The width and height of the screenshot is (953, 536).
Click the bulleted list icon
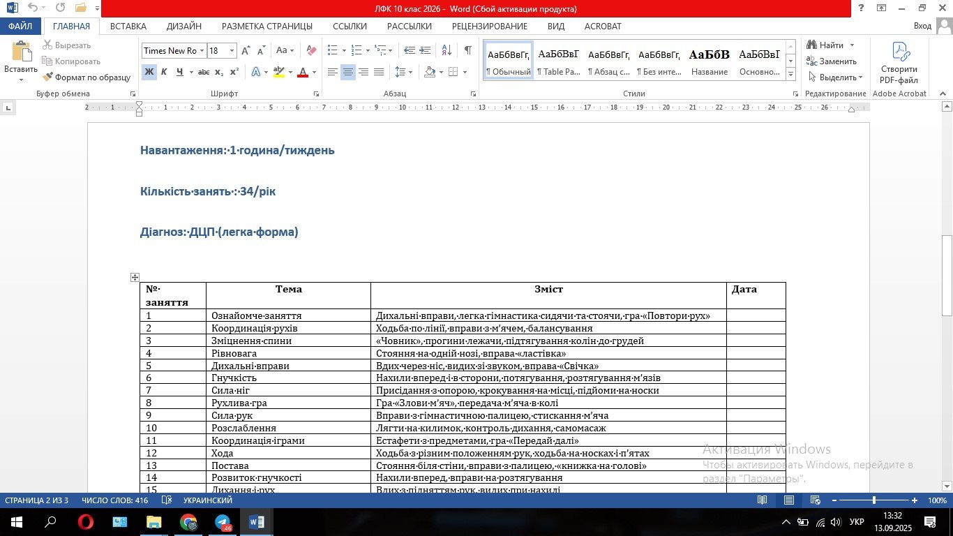pyautogui.click(x=332, y=50)
